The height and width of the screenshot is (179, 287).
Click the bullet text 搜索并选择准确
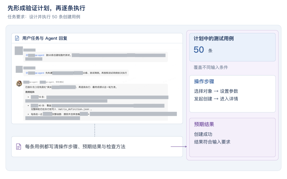[x=71, y=114]
